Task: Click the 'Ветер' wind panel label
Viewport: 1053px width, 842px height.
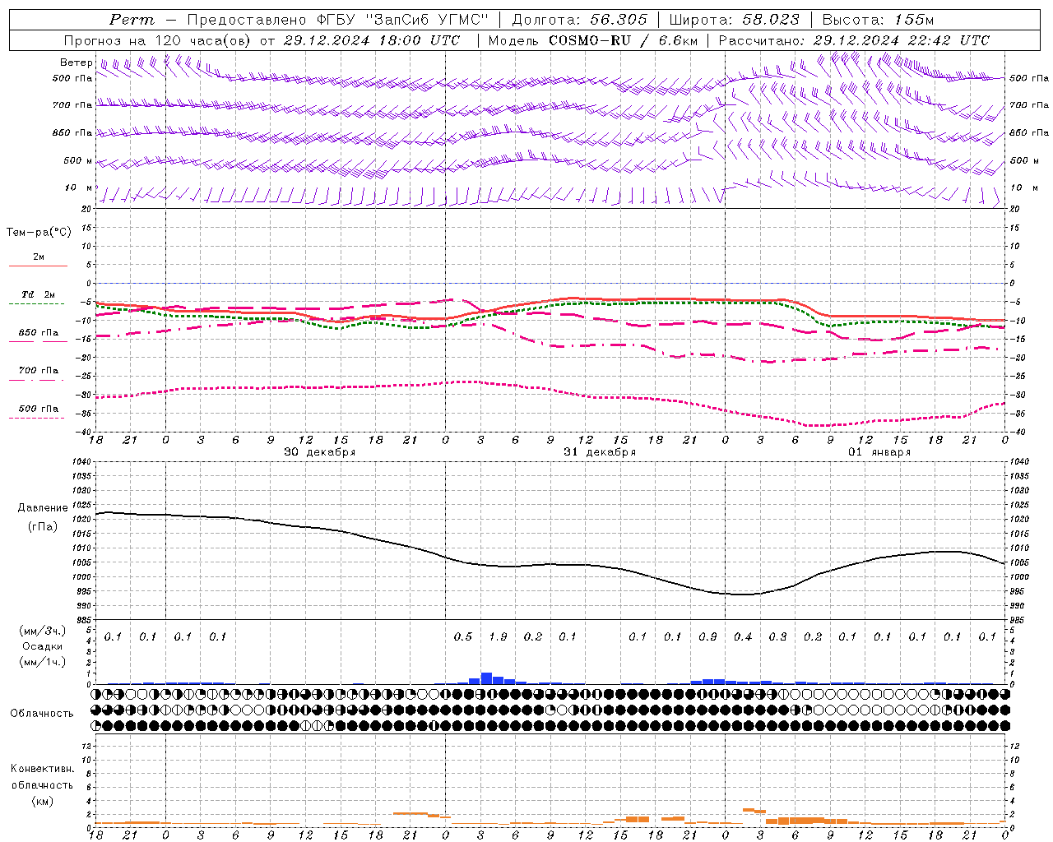Action: coord(76,62)
